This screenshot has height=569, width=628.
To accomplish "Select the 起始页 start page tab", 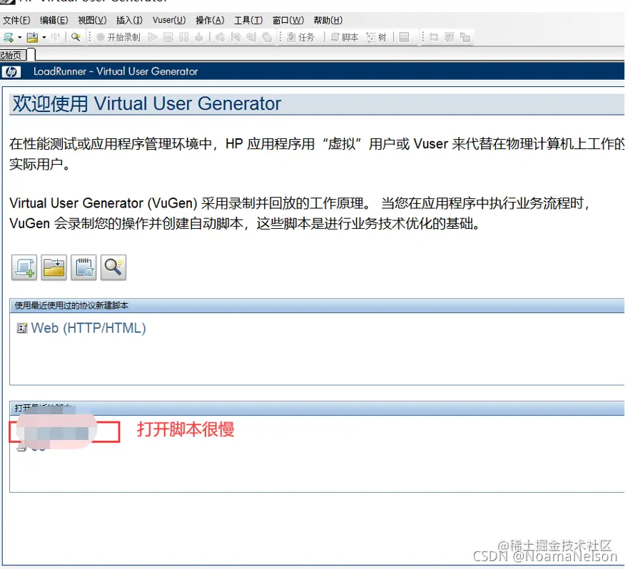I will (x=14, y=55).
